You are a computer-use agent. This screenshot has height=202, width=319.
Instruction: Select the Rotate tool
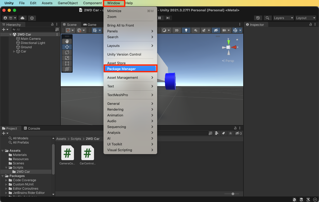(x=67, y=52)
